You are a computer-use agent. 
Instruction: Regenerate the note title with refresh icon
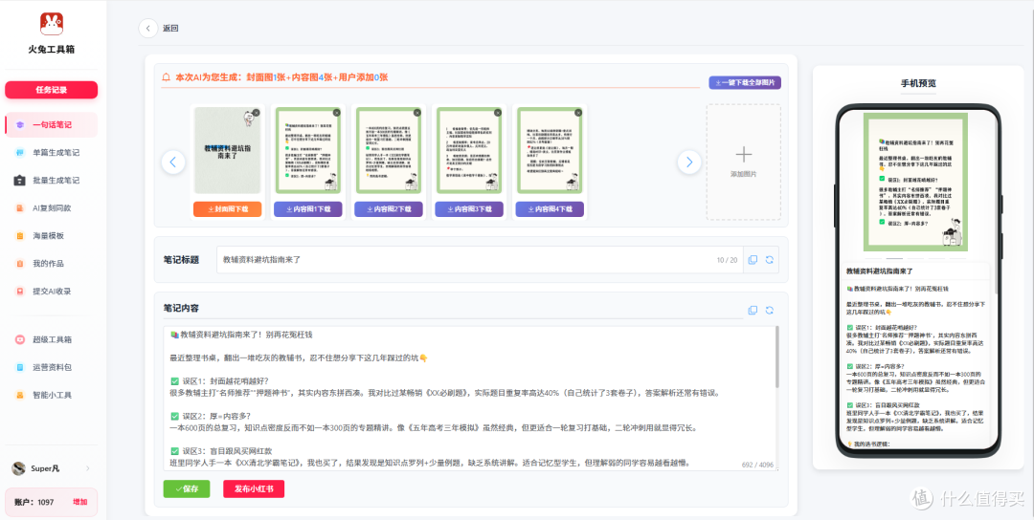[769, 260]
